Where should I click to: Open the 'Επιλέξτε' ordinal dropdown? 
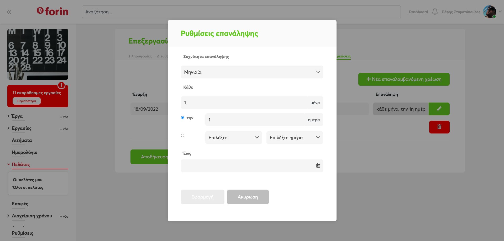coord(233,138)
